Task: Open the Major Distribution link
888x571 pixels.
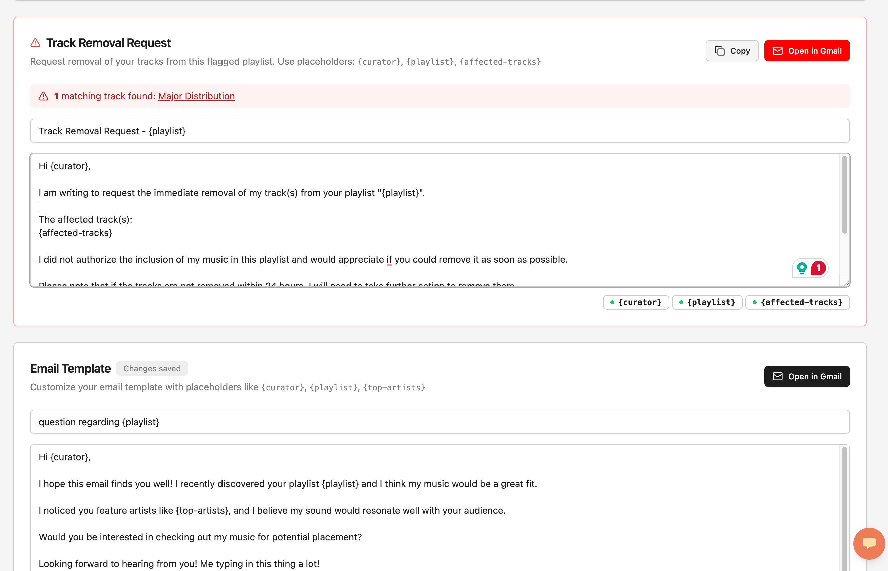Action: pyautogui.click(x=196, y=96)
